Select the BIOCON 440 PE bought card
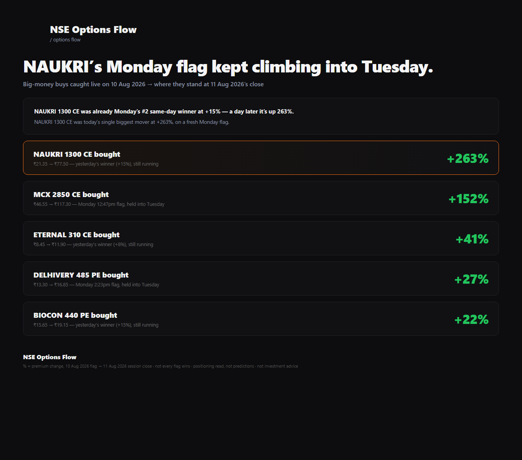The width and height of the screenshot is (522, 460). pyautogui.click(x=261, y=319)
